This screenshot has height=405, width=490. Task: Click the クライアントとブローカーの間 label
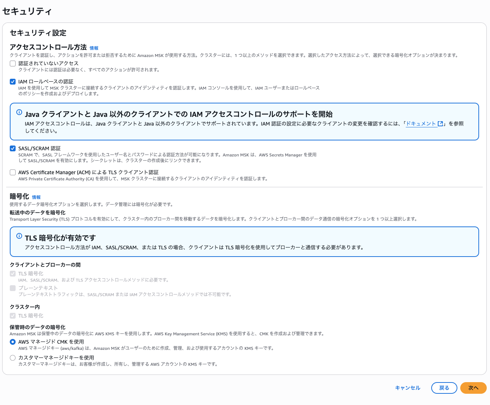click(x=45, y=265)
